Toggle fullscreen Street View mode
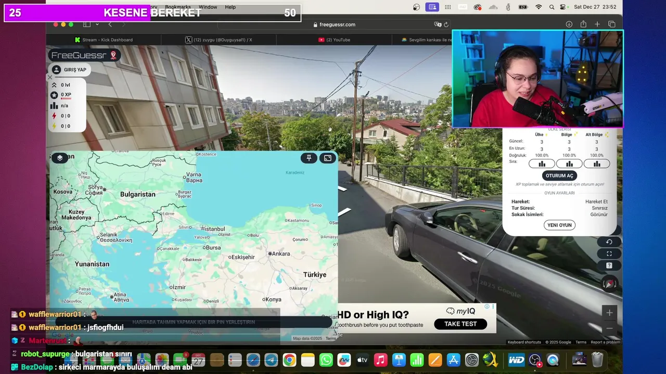Image resolution: width=666 pixels, height=374 pixels. click(x=609, y=253)
